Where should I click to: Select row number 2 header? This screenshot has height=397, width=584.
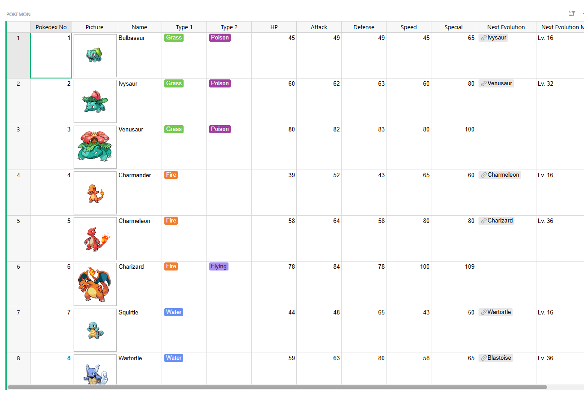pos(18,101)
